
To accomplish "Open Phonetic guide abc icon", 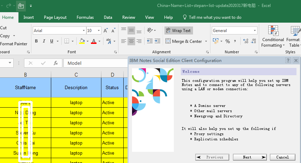I will point(109,41).
